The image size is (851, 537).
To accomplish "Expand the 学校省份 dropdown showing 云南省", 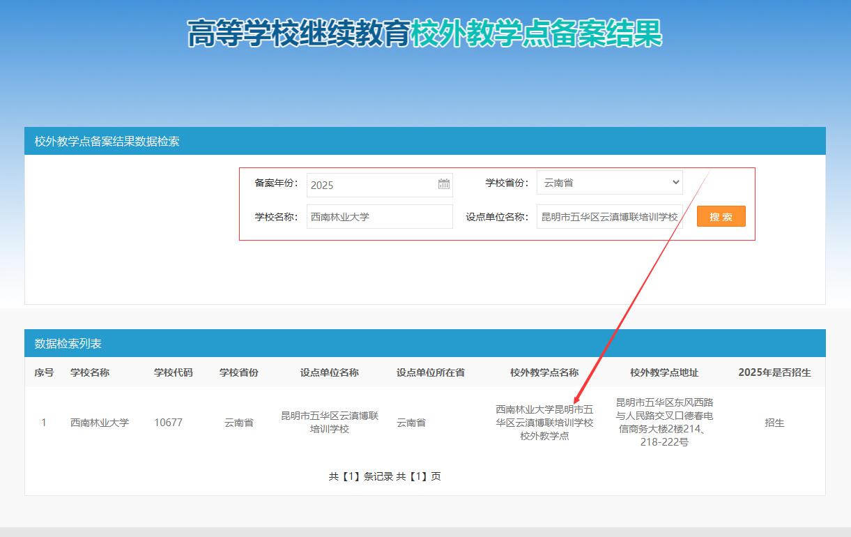I will point(610,183).
